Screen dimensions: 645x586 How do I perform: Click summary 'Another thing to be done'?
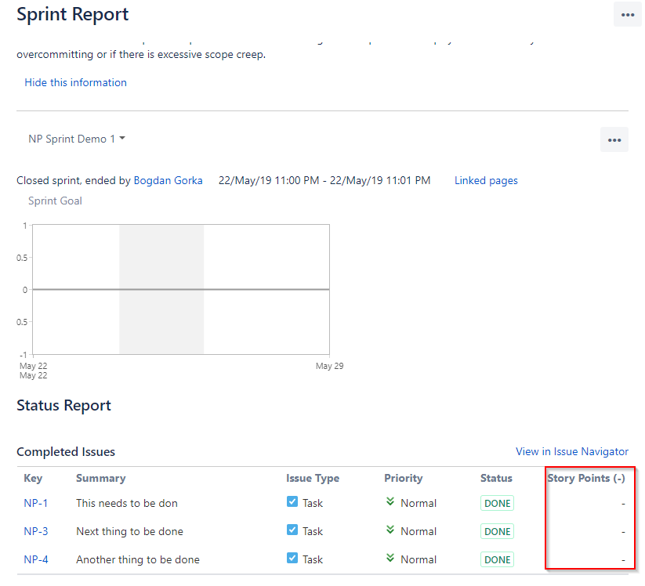(138, 559)
